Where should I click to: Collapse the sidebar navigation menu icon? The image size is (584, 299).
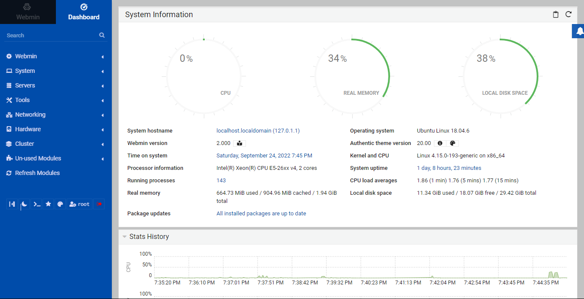coord(12,204)
